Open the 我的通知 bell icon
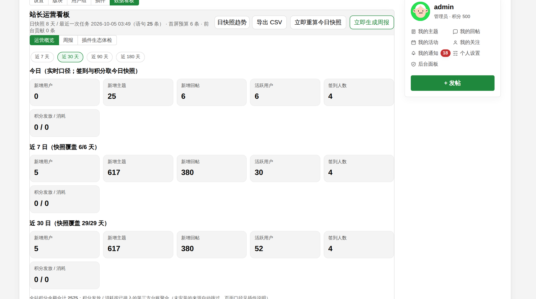The width and height of the screenshot is (536, 299). (x=413, y=53)
